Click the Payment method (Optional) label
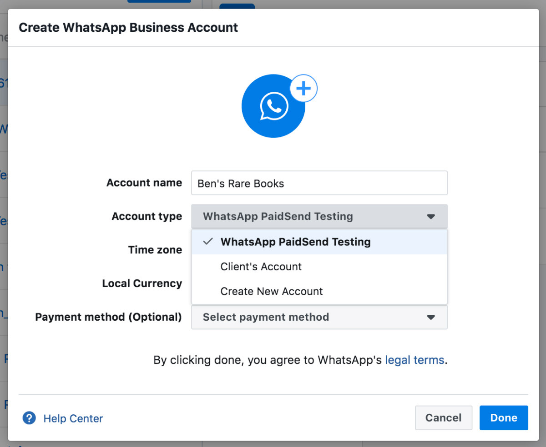 tap(108, 317)
